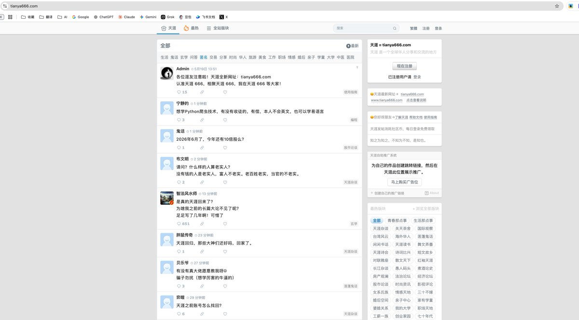Click the 编程 tag on 宁静的's post
Screen dimensions: 579x320
coord(354,120)
